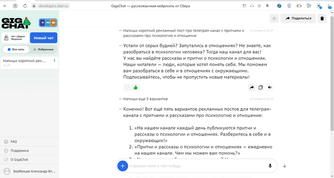The image size is (334, 178).
Task: Click the battery icon in browser toolbar
Action: (x=299, y=6)
